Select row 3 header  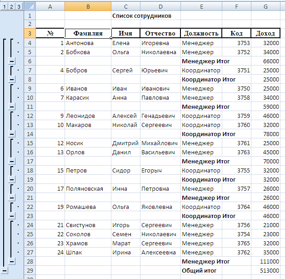30,34
